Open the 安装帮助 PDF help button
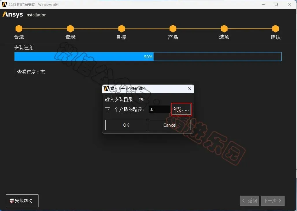Screen dimensions: 297x211 tap(22, 201)
